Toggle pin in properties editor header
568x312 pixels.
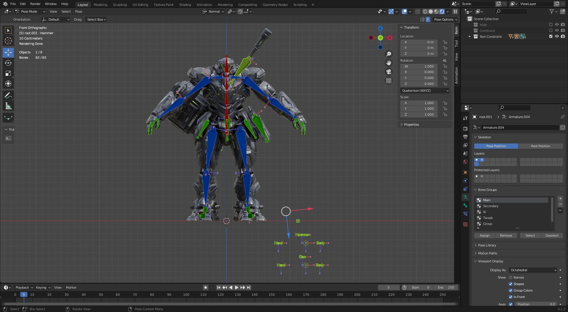562,117
